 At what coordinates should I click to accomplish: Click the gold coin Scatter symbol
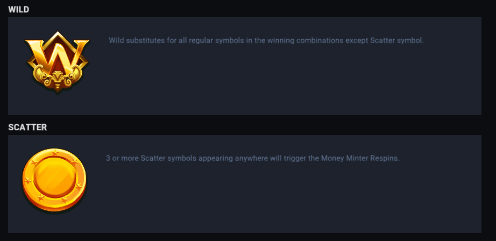(x=54, y=180)
